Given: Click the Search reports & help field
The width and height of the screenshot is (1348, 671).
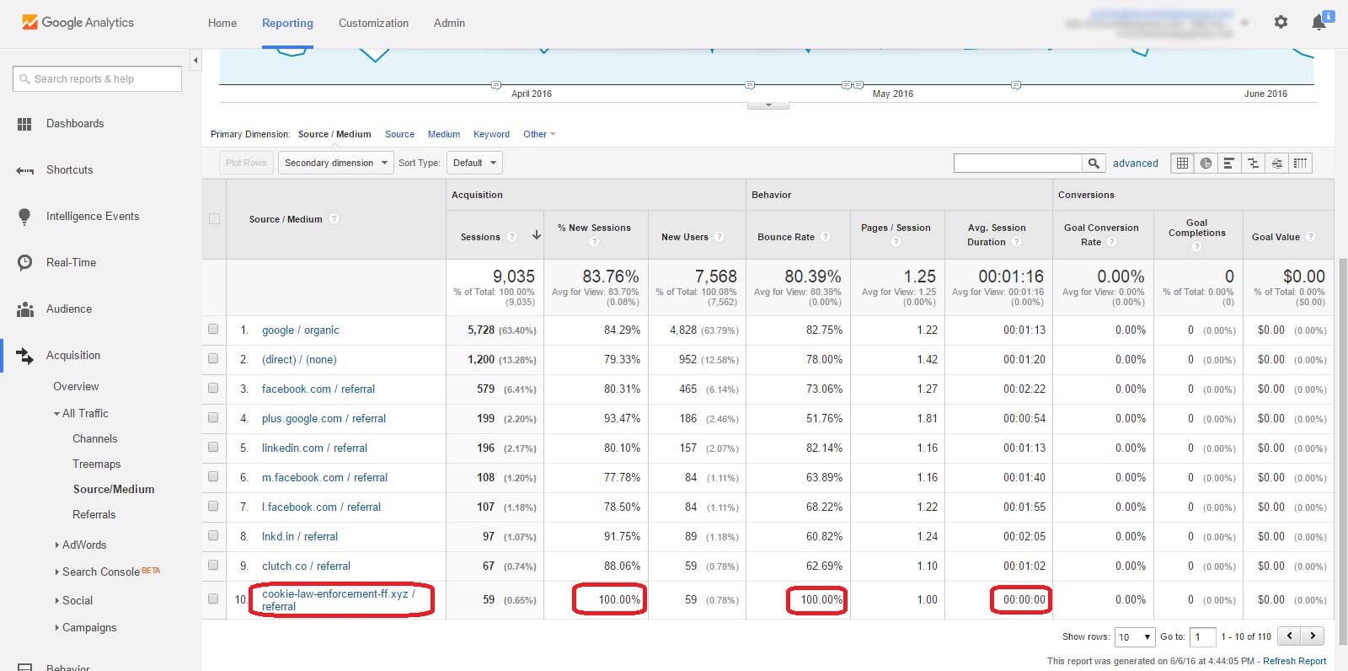Looking at the screenshot, I should tap(97, 78).
